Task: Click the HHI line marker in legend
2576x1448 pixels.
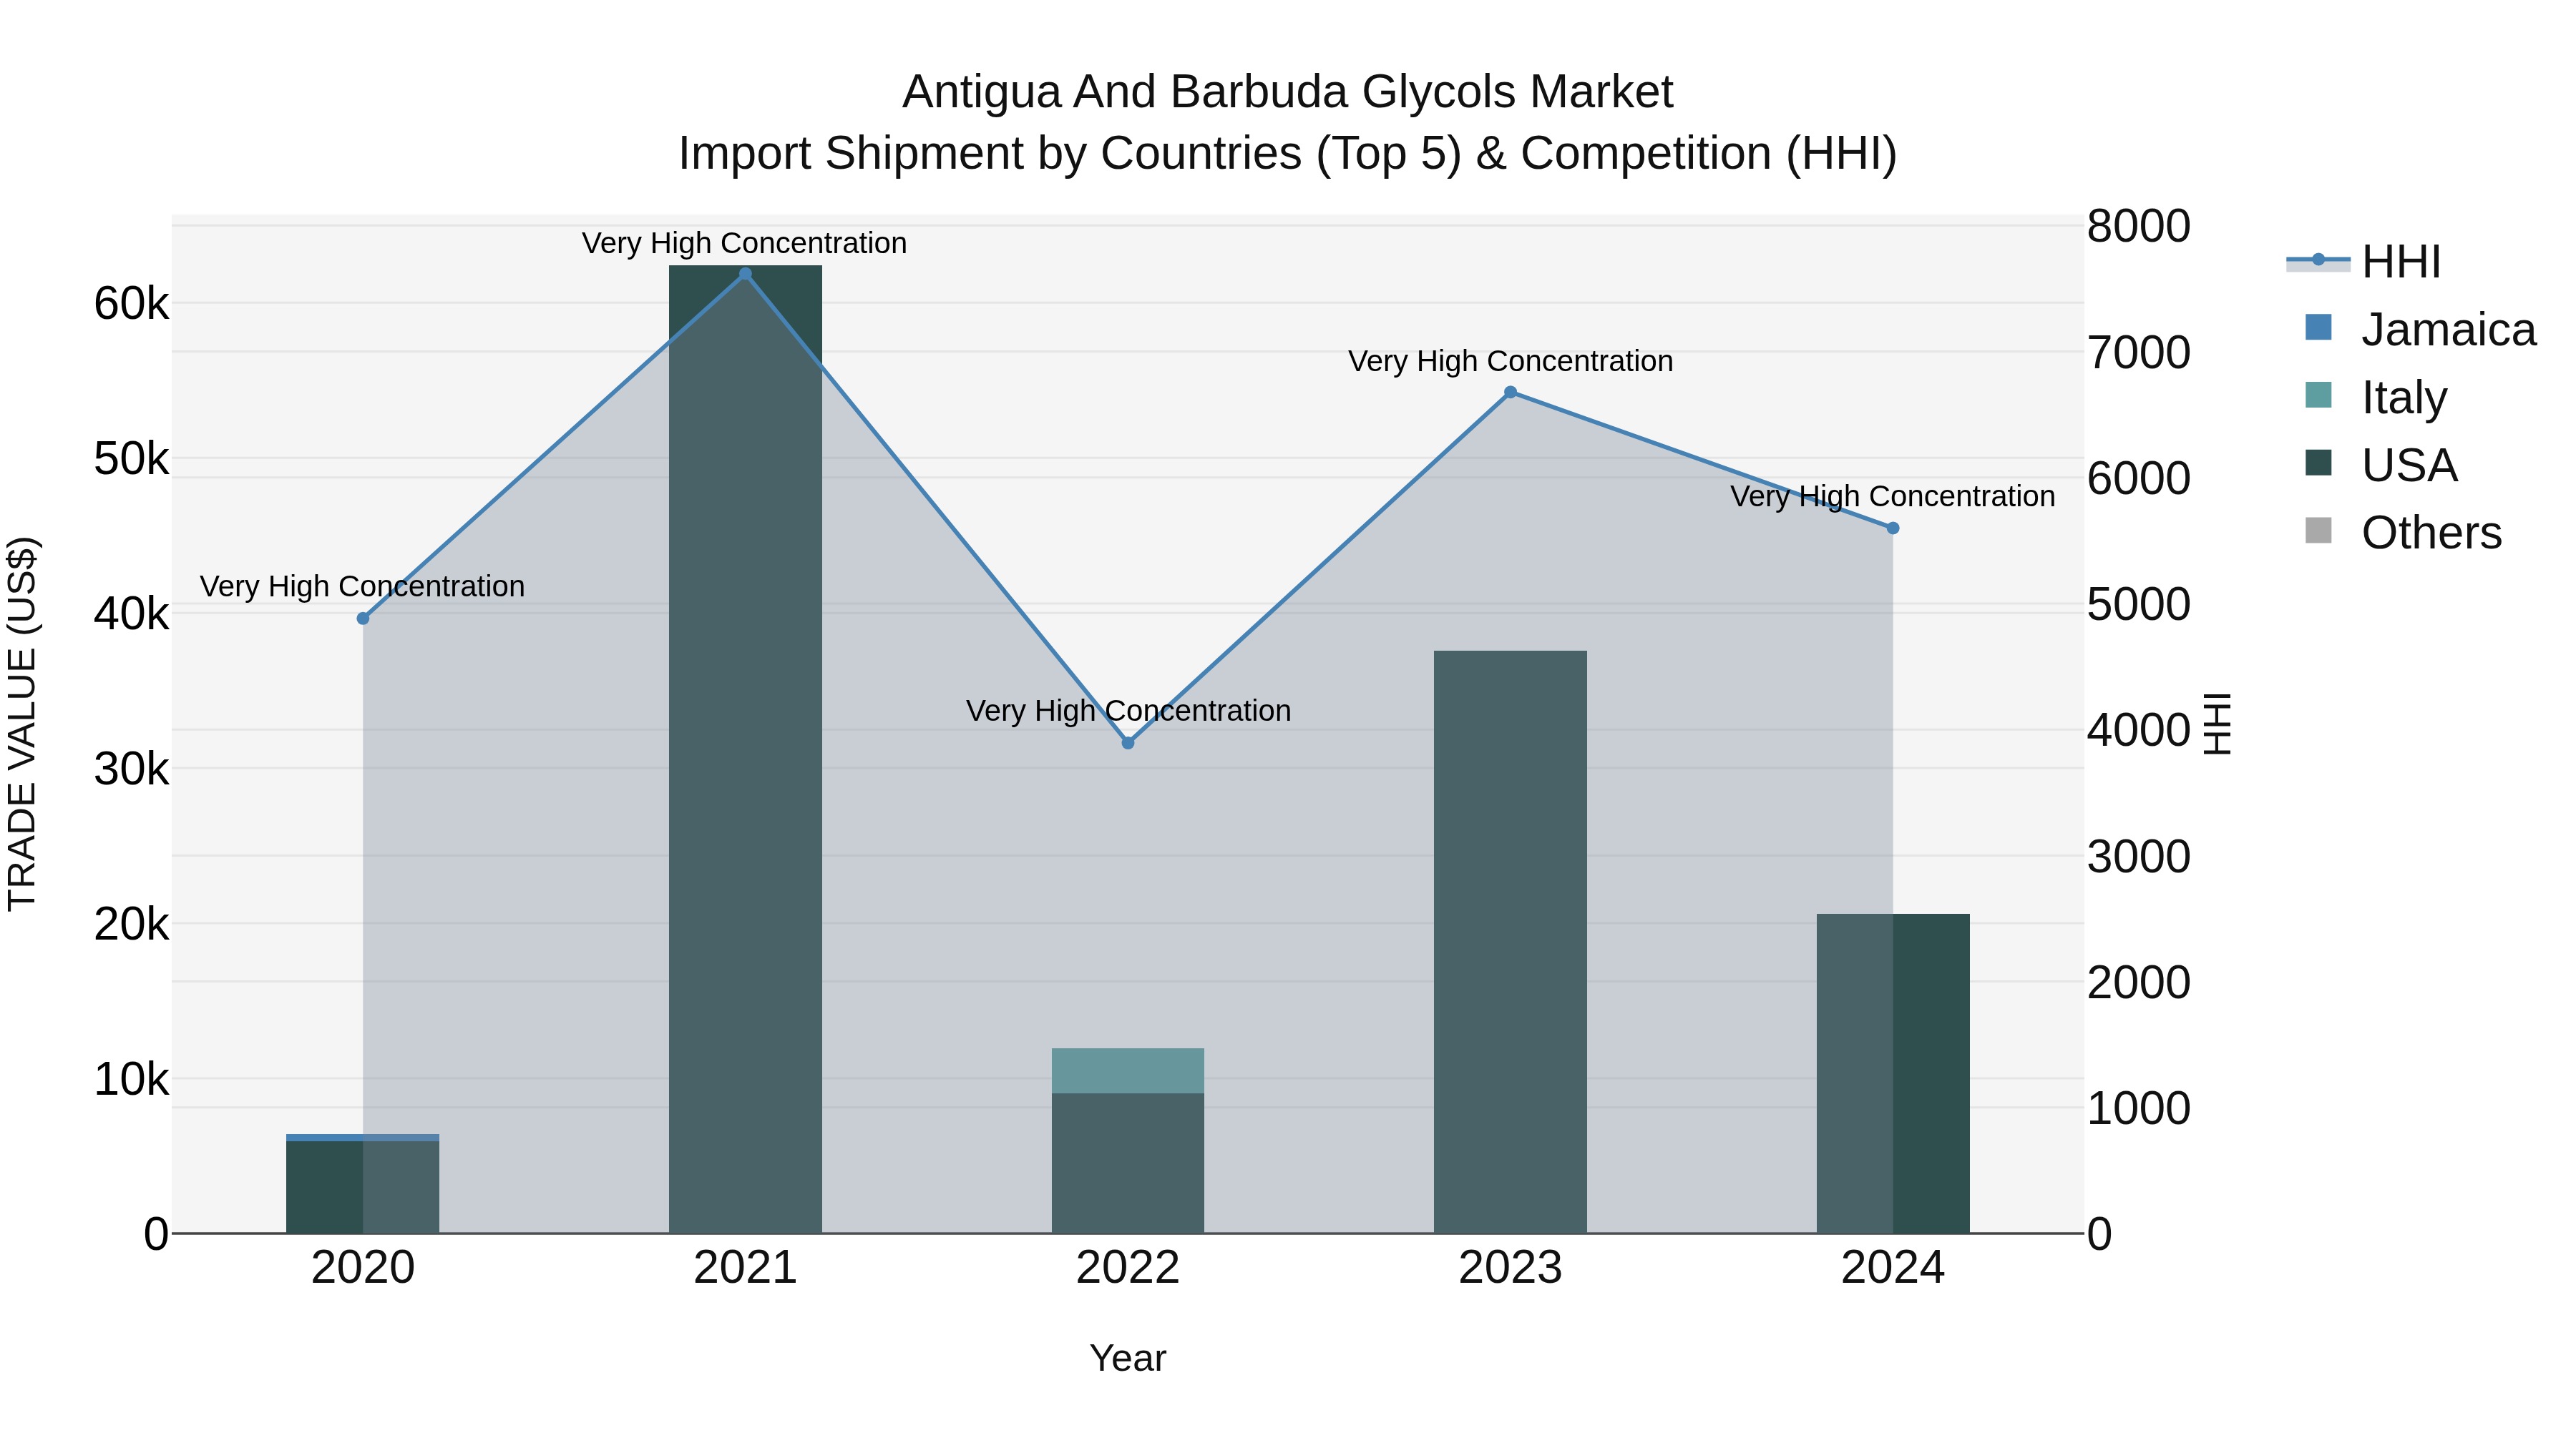Action: point(2318,260)
